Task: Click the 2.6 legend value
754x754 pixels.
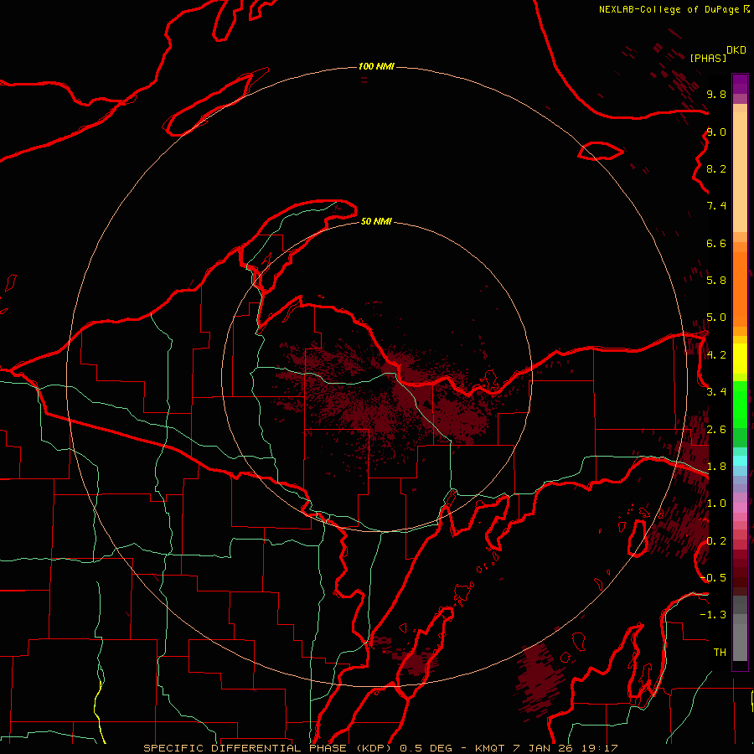Action: click(716, 430)
